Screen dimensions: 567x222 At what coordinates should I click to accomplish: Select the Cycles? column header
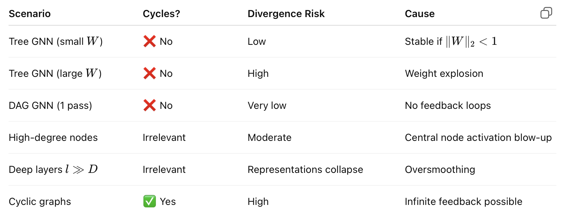pyautogui.click(x=161, y=14)
